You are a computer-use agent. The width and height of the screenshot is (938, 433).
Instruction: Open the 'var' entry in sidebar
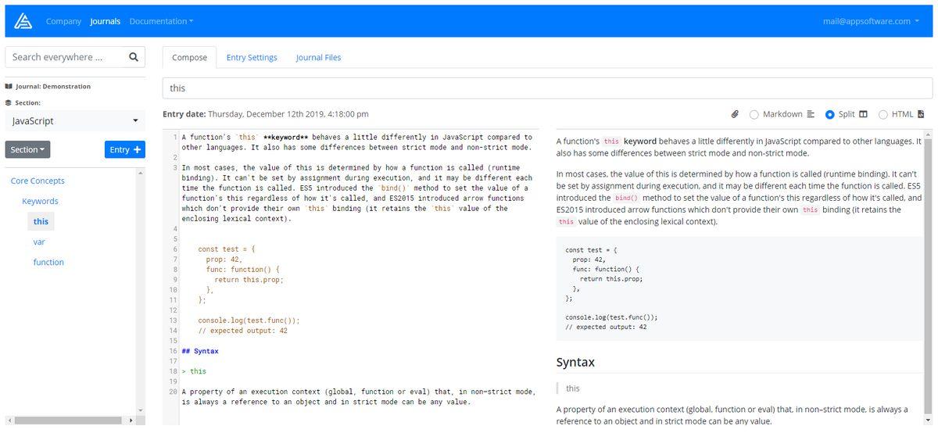pyautogui.click(x=39, y=242)
